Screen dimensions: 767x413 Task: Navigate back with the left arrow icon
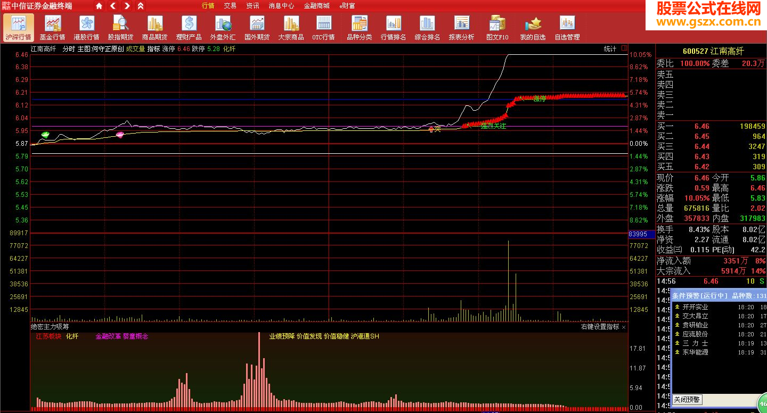pos(113,6)
